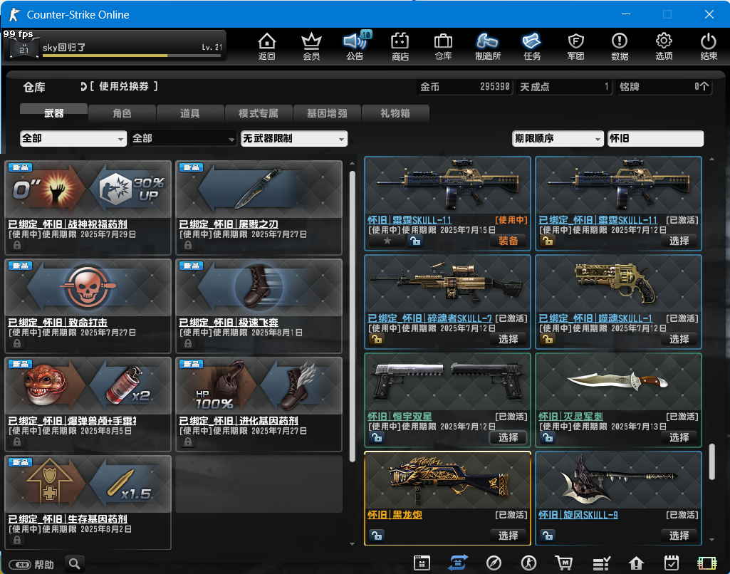Click the orange 装备 button
The width and height of the screenshot is (730, 574).
pos(508,241)
